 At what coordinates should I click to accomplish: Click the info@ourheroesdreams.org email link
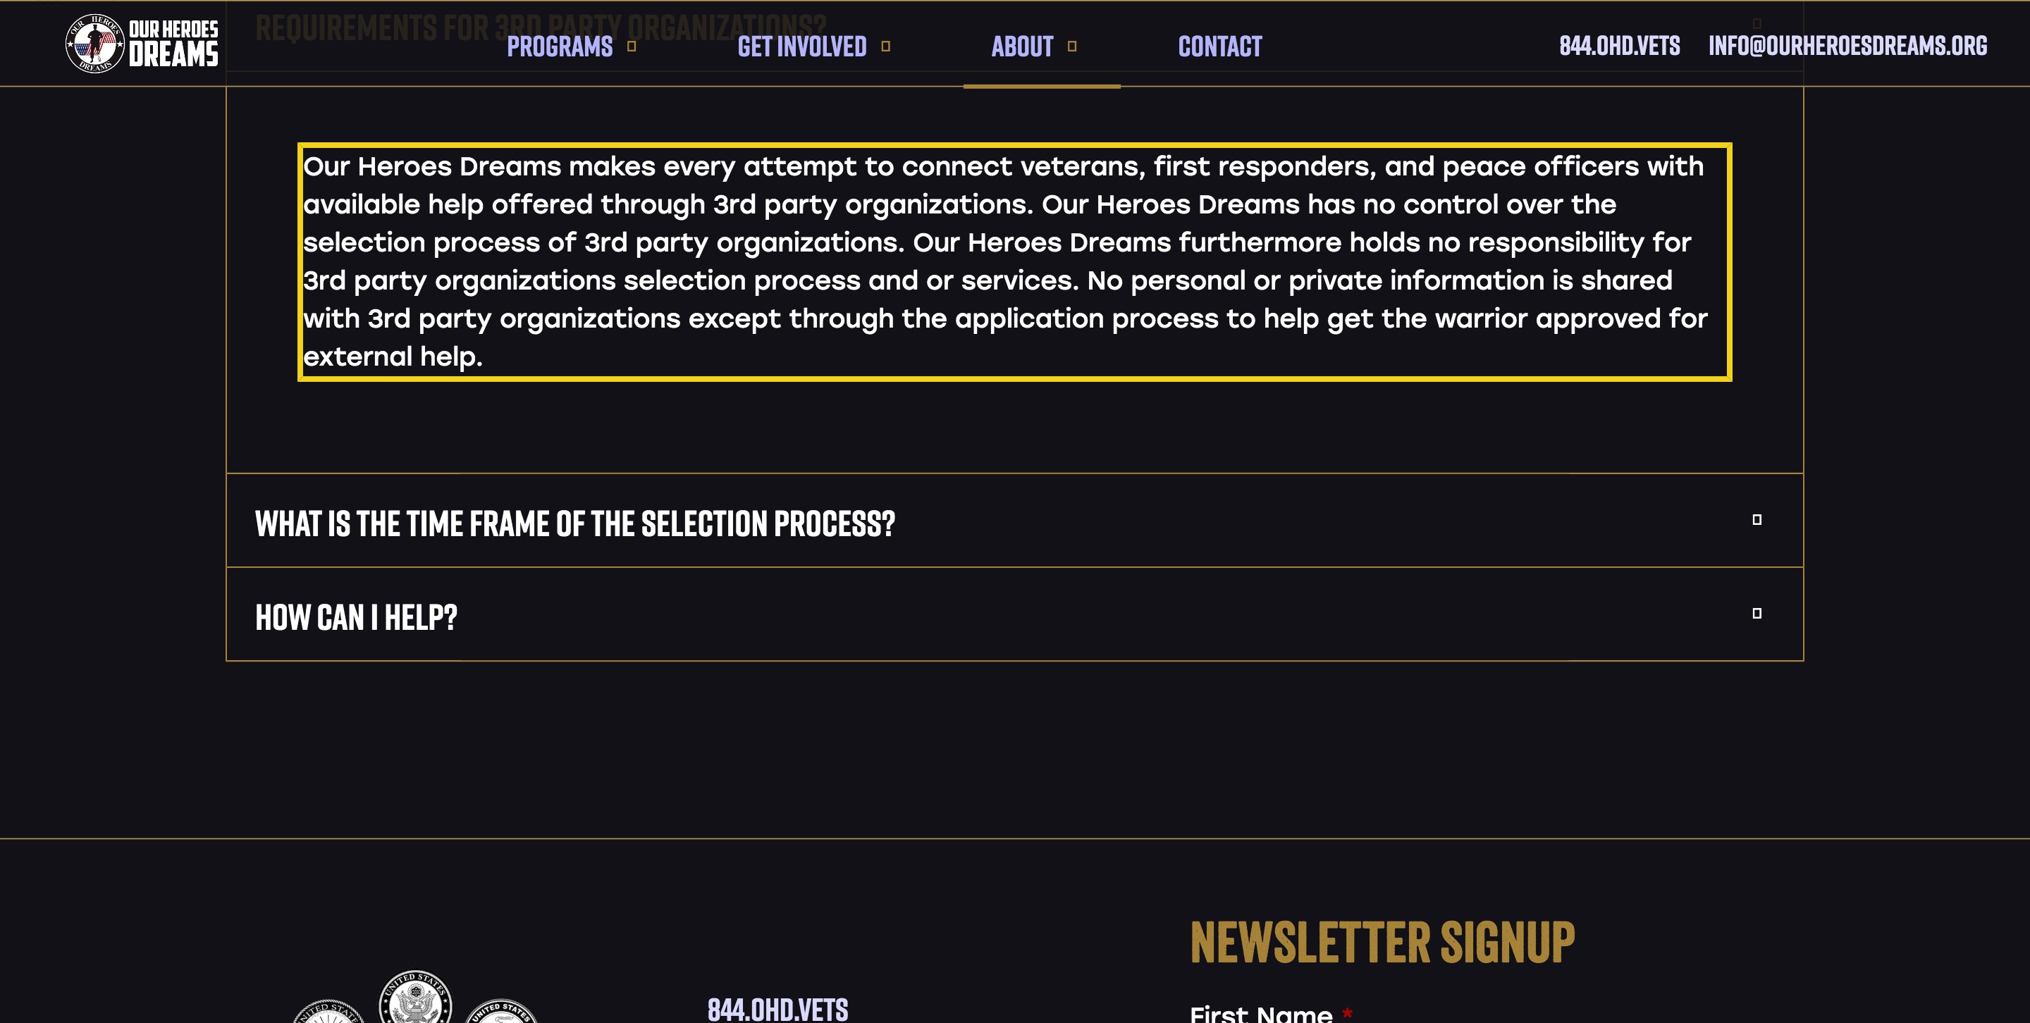pos(1848,46)
